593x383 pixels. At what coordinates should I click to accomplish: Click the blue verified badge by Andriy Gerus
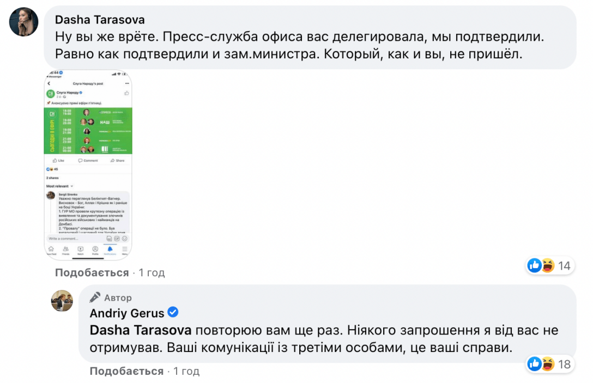tap(173, 313)
